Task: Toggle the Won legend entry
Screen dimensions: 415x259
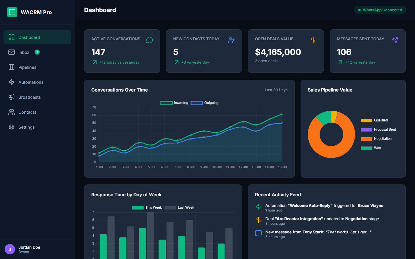Action: click(371, 148)
